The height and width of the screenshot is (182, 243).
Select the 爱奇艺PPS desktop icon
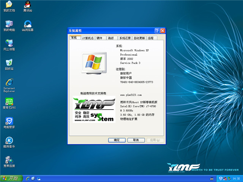9,104
